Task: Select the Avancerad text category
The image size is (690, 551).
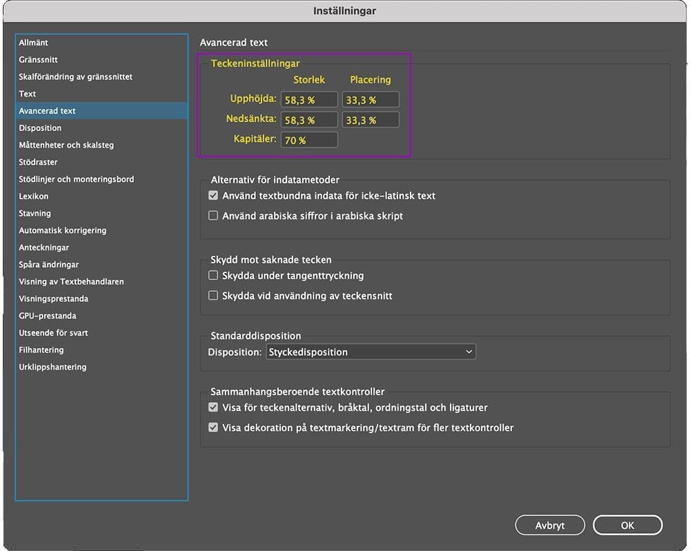Action: (x=101, y=111)
